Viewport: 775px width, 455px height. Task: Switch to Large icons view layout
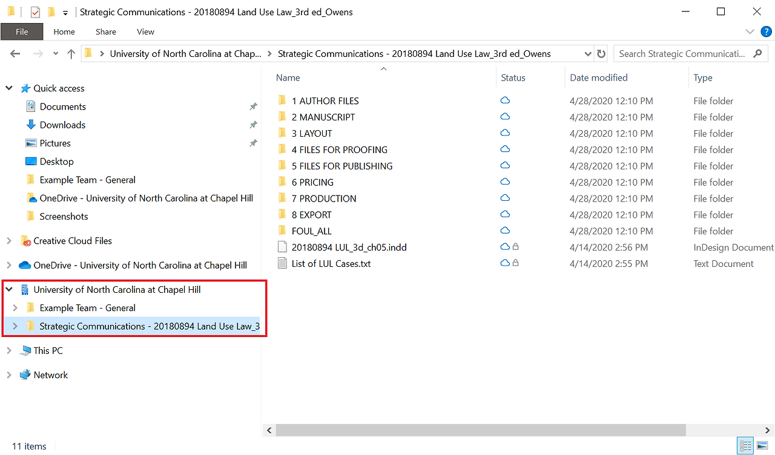tap(762, 446)
